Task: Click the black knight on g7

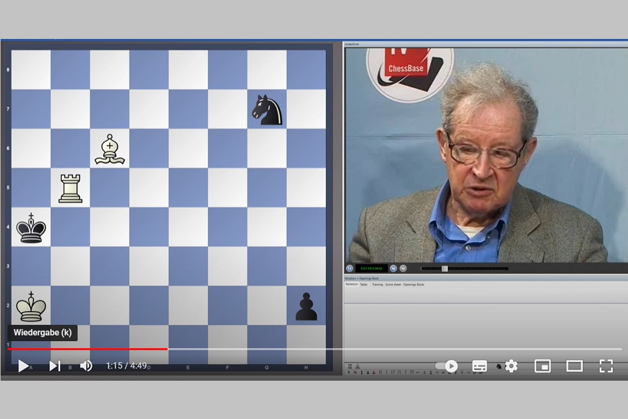Action: (x=267, y=109)
